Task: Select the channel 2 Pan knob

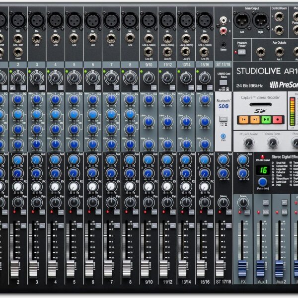Action: [18, 203]
